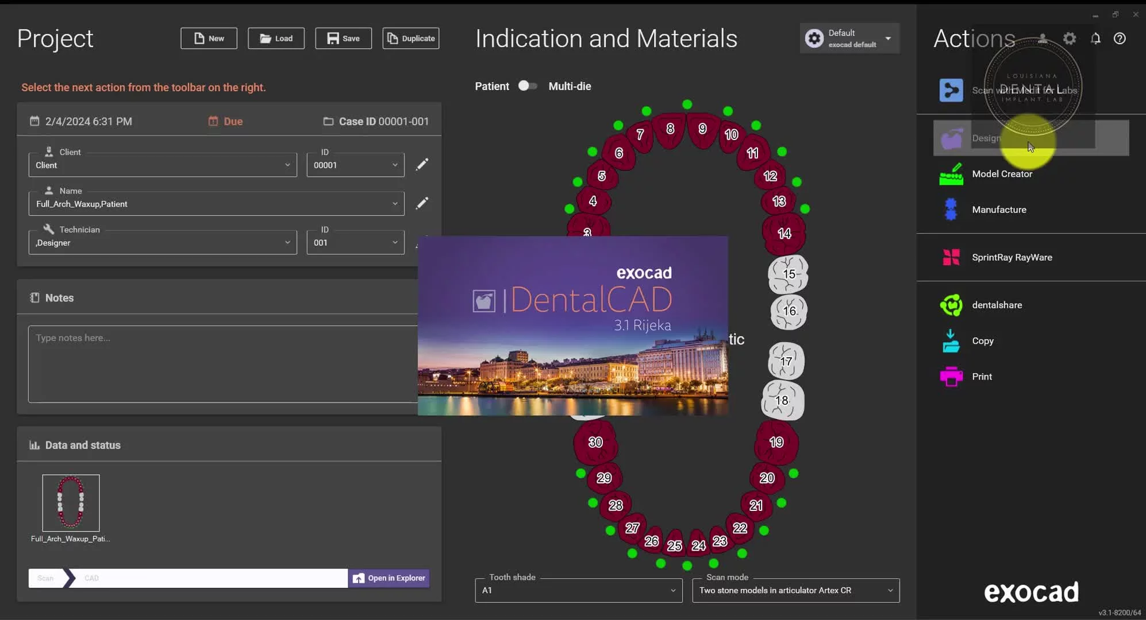This screenshot has height=620, width=1146.
Task: Click Open in Explorer
Action: point(389,578)
